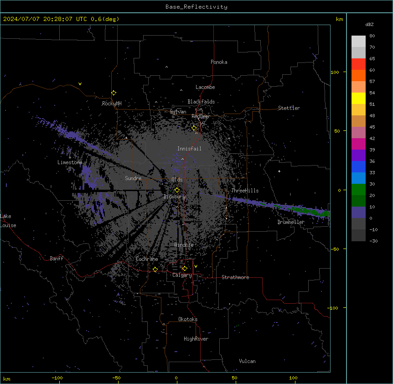The width and height of the screenshot is (393, 384).
Task: Click the Olds label
Action: [177, 180]
